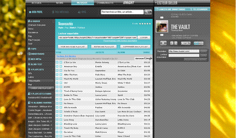Collapse the 6 Radios section

point(53,21)
